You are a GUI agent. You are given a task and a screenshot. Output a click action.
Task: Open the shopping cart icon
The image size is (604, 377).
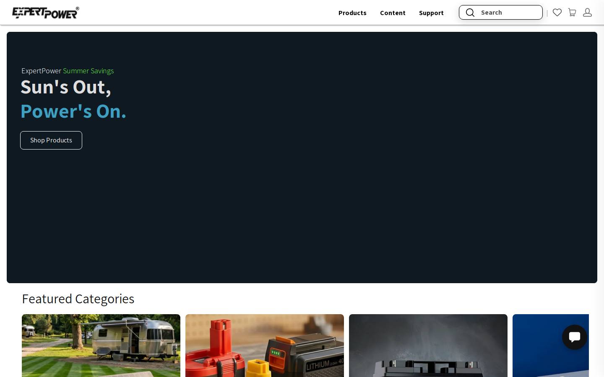point(572,13)
